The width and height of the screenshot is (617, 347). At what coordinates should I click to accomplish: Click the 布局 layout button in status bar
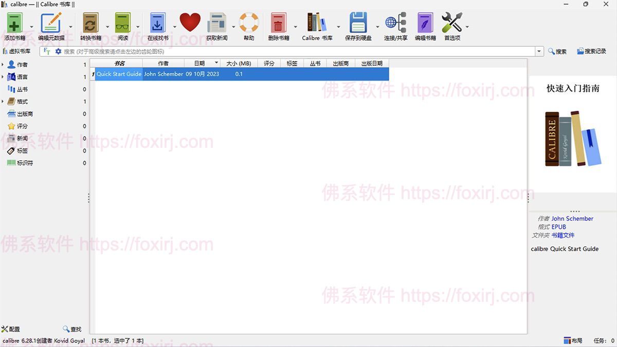point(573,341)
